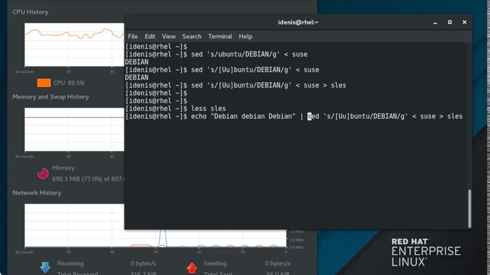Click the 'Memory and Swap History' heading
The width and height of the screenshot is (490, 275).
51,97
